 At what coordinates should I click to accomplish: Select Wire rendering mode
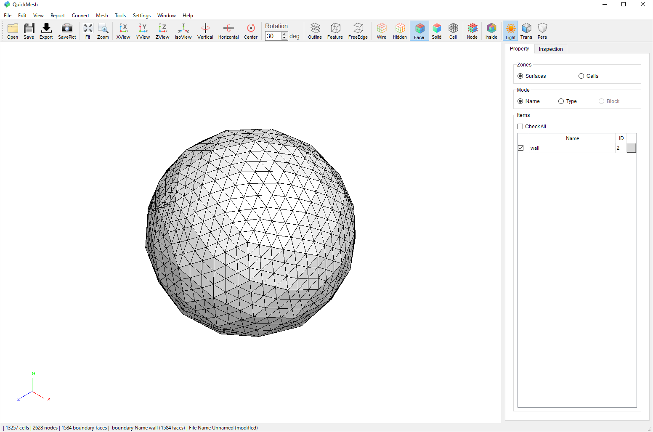[x=382, y=31]
